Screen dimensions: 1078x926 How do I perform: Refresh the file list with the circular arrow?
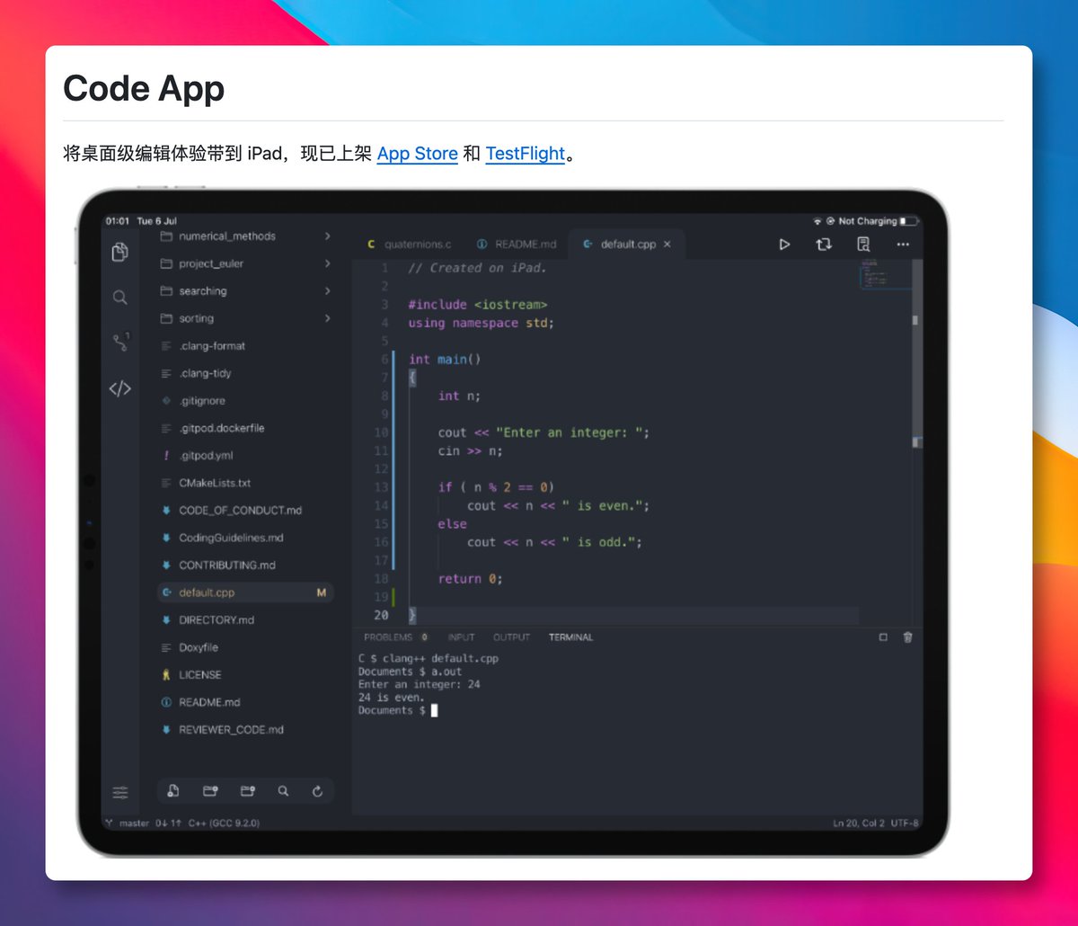coord(317,791)
